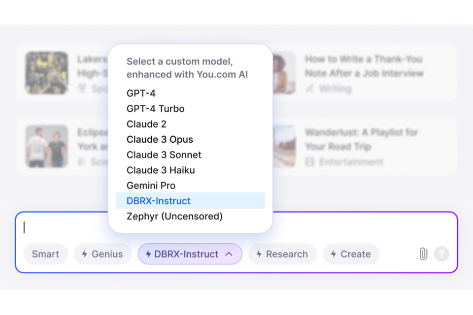Select the Create mode pill
473x315 pixels.
350,254
